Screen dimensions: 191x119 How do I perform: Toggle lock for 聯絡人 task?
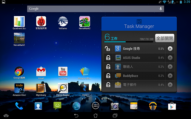coord(108,67)
